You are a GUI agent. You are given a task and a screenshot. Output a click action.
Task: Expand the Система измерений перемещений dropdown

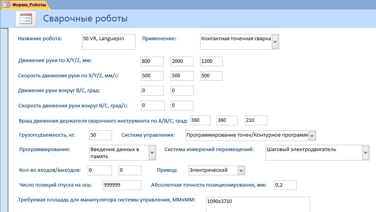click(365, 153)
